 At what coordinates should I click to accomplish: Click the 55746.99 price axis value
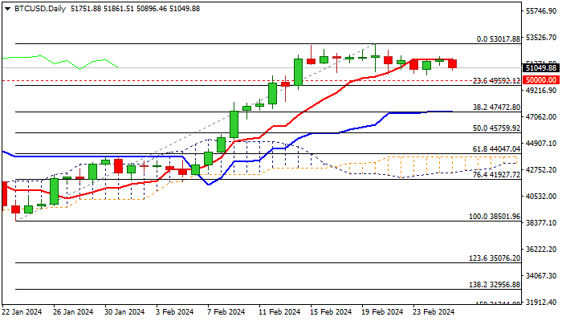[540, 11]
